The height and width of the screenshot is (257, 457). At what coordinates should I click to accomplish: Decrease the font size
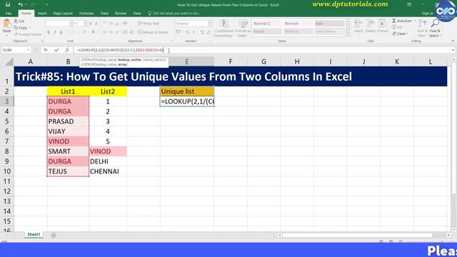(x=96, y=24)
